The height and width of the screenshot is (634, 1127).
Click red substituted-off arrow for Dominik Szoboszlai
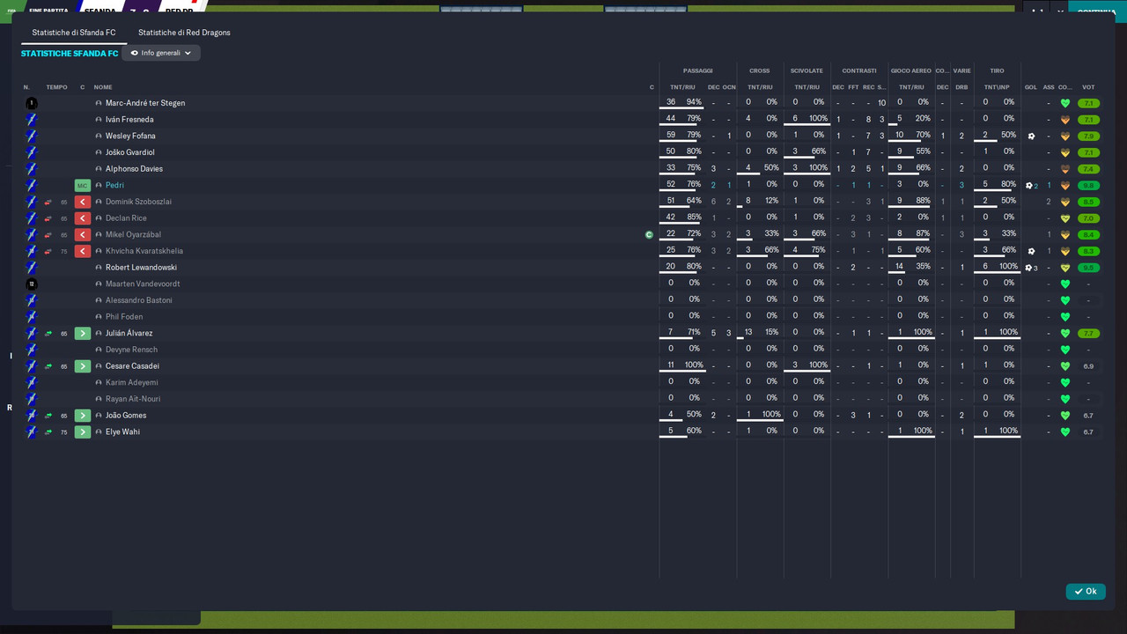pyautogui.click(x=83, y=202)
